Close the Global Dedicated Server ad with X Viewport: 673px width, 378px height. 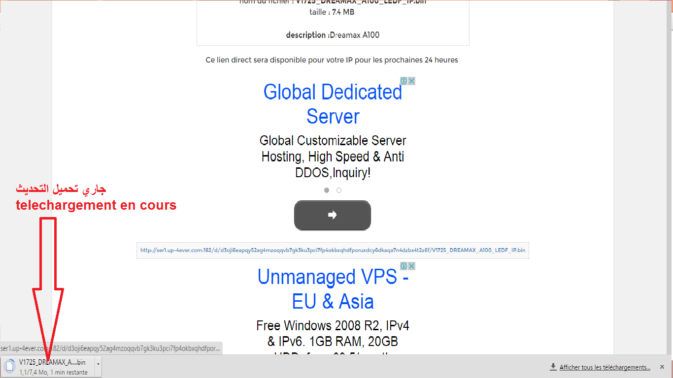[x=412, y=81]
